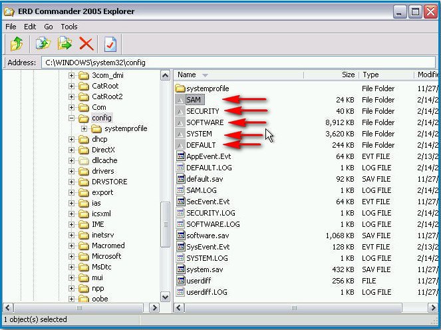Click the Up one level folder icon
Image resolution: width=441 pixels, height=330 pixels.
coord(17,44)
